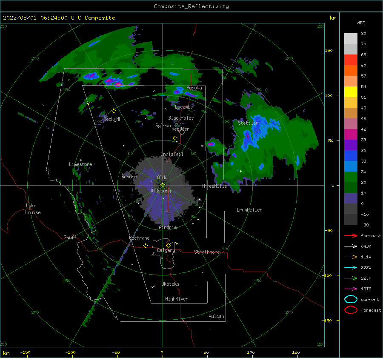This screenshot has width=383, height=358.
Task: Select the 80 dBZ color swatch
Action: click(x=351, y=39)
